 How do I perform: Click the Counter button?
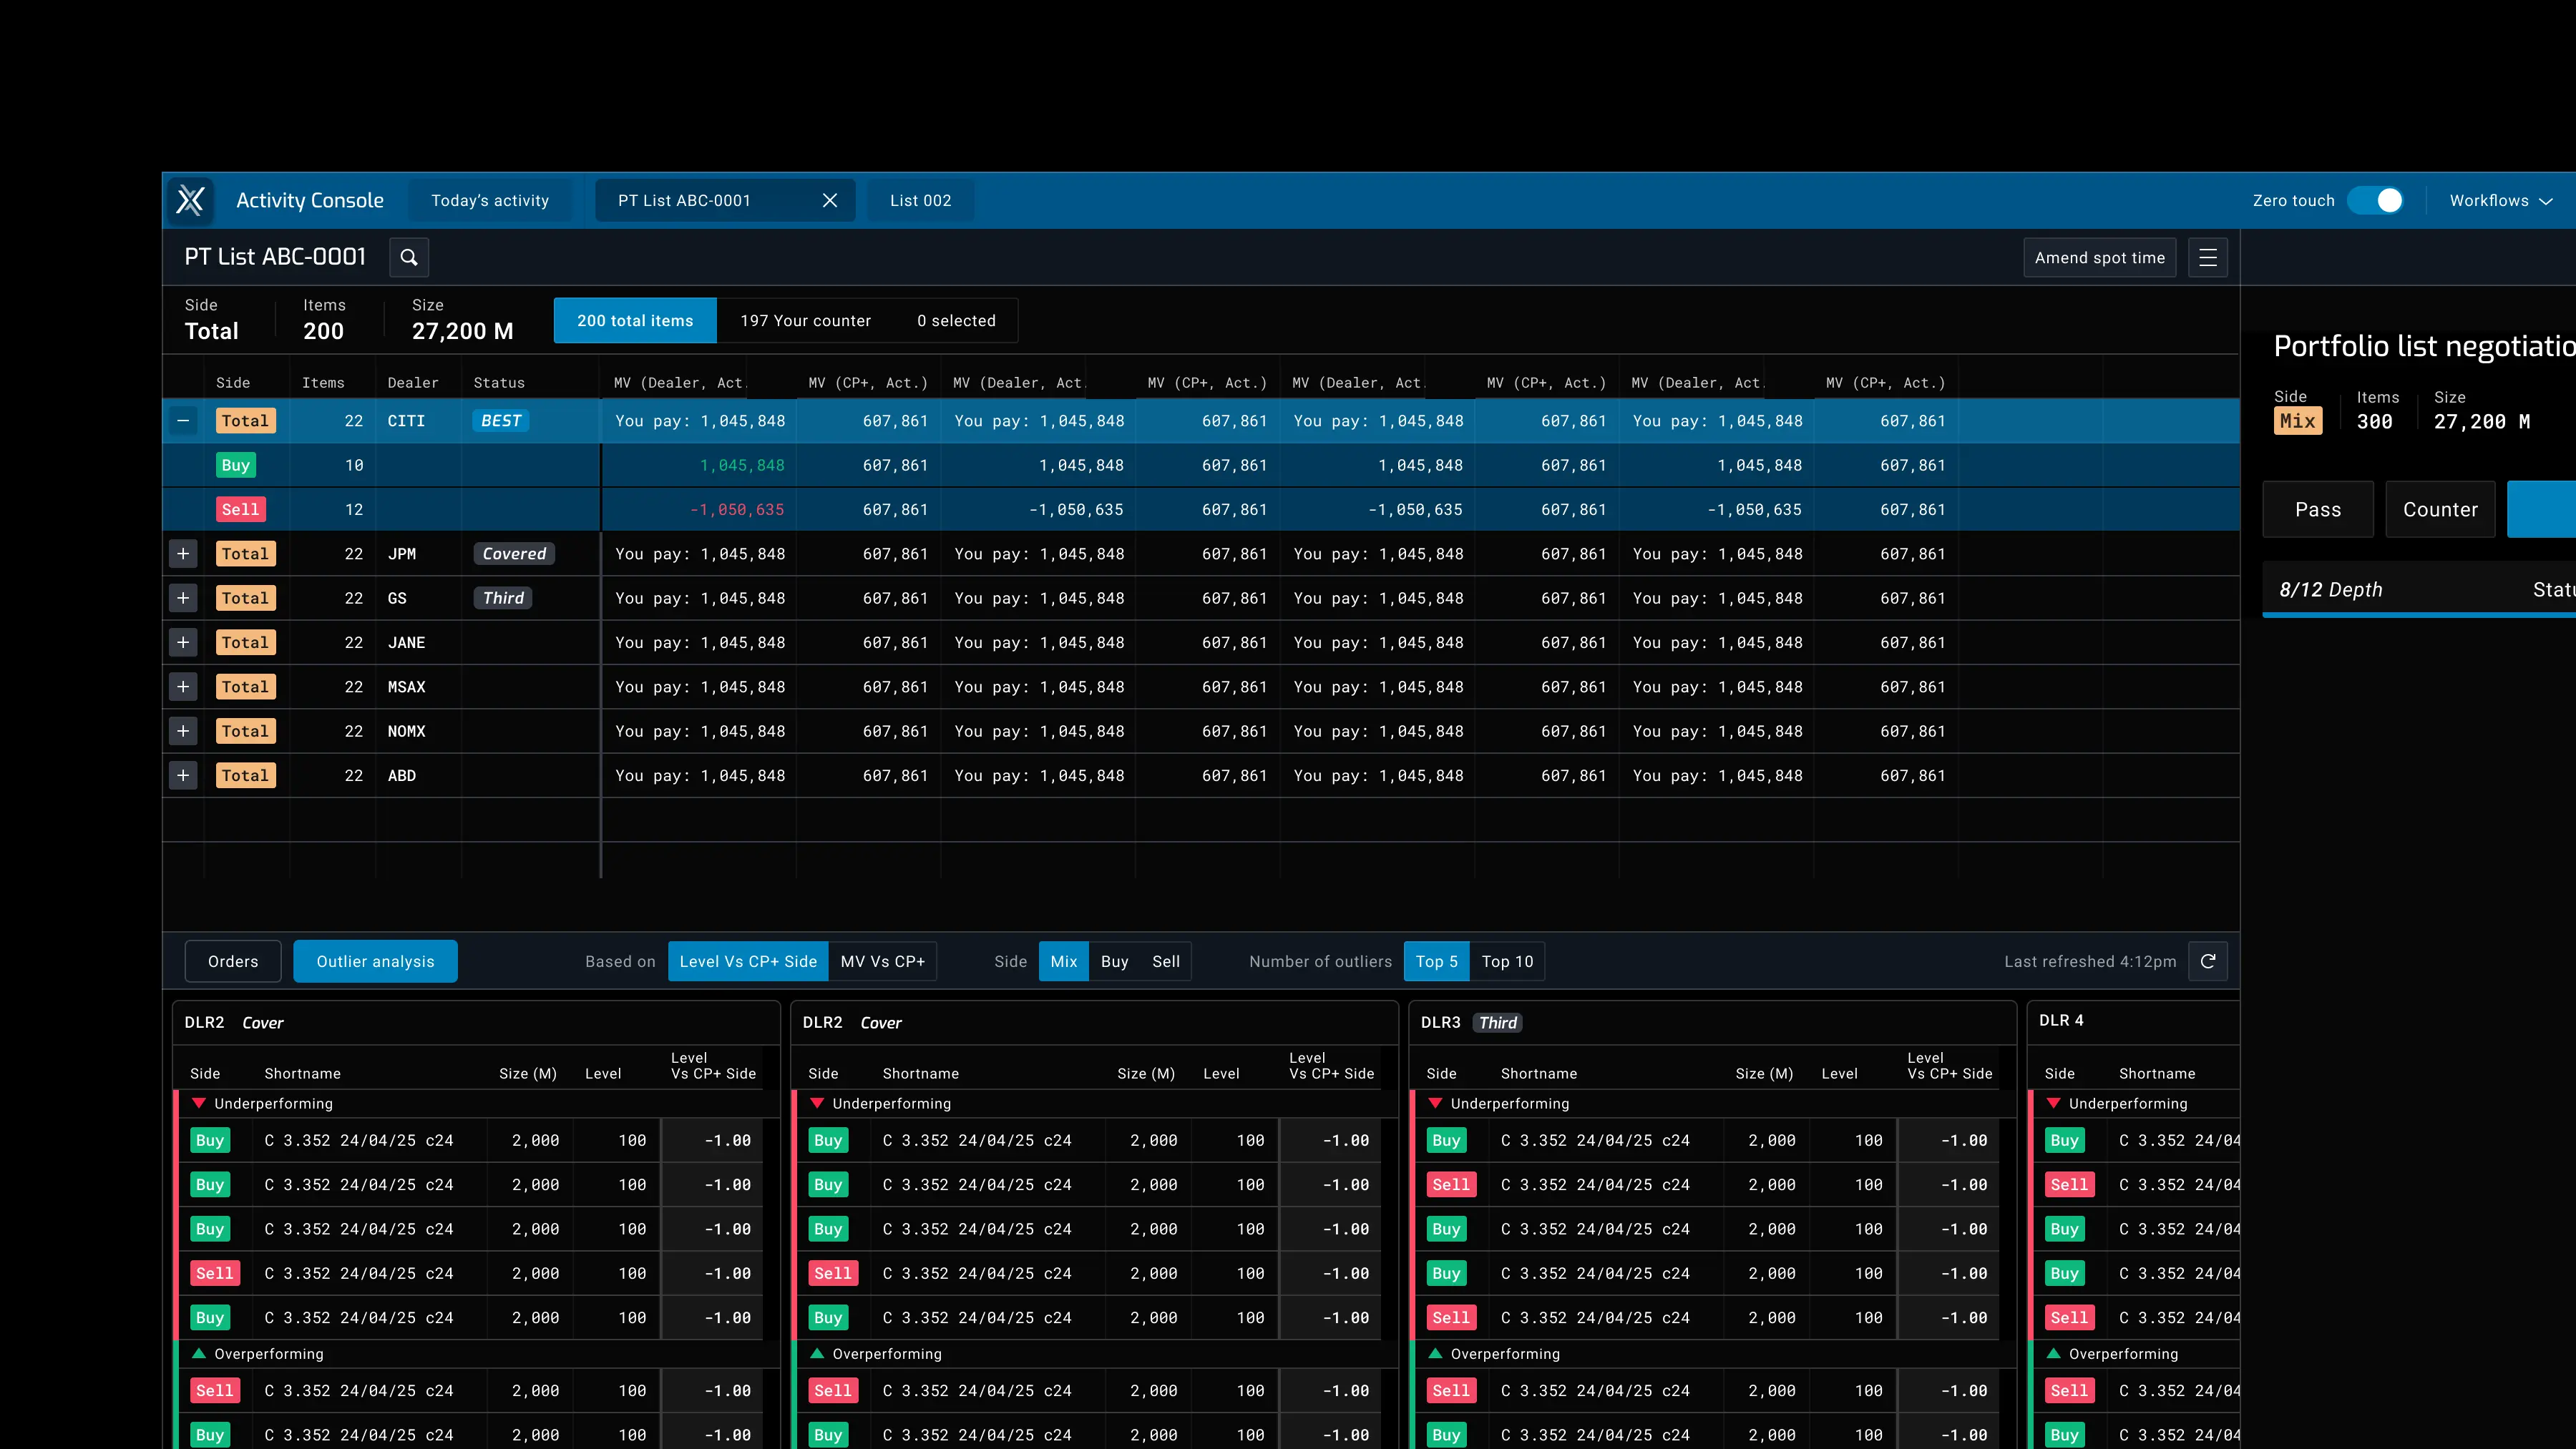[x=2440, y=509]
